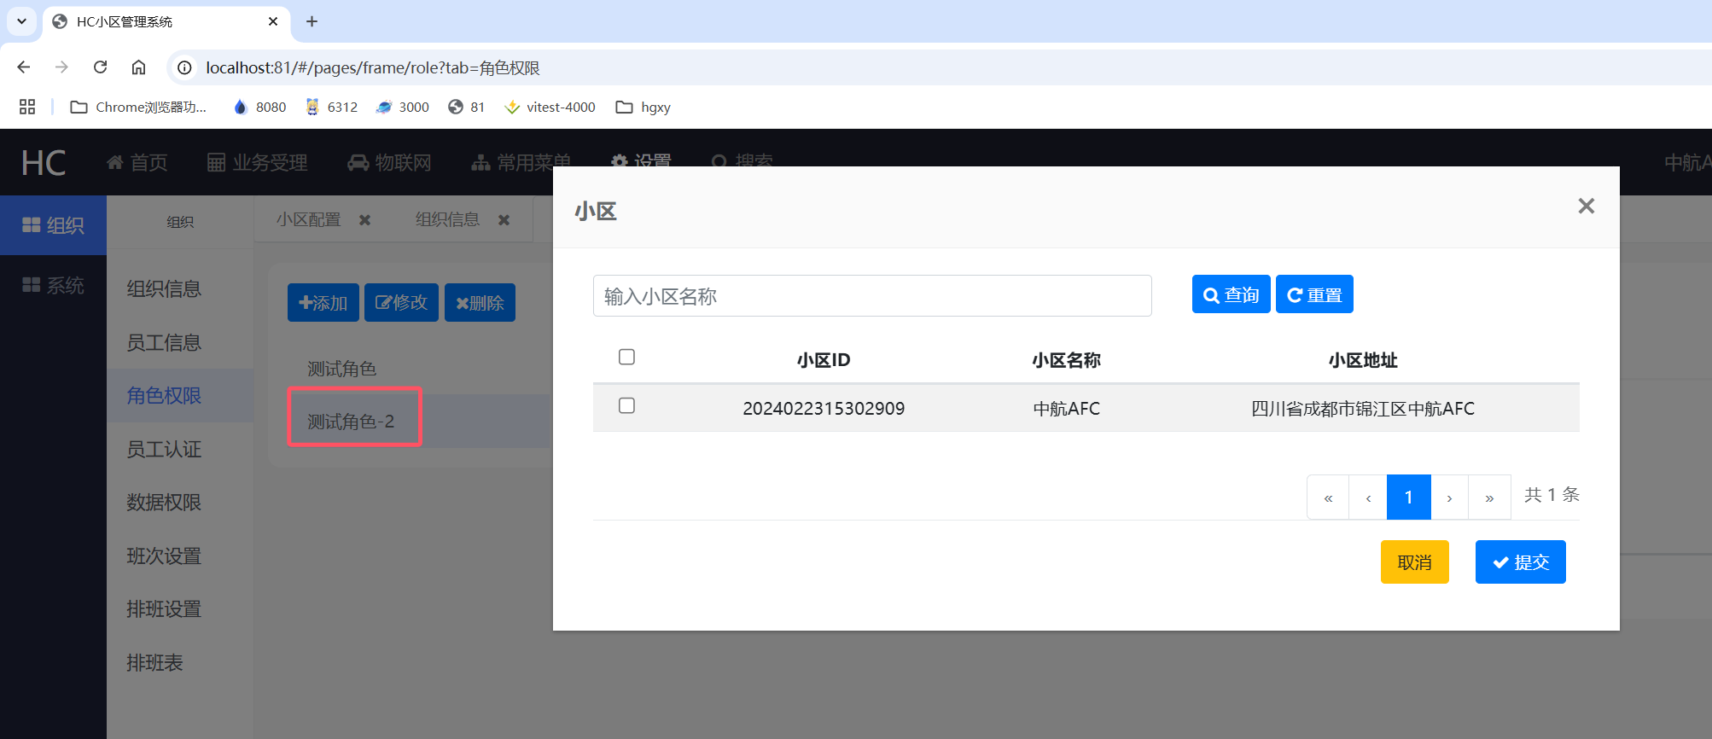1712x739 pixels.
Task: Click the 添加 role button
Action: point(323,302)
